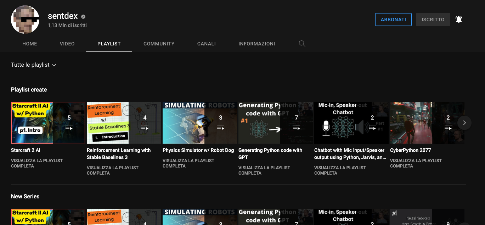Open Chatbot with Mic input/Speaker output title
The width and height of the screenshot is (485, 225).
click(x=350, y=154)
